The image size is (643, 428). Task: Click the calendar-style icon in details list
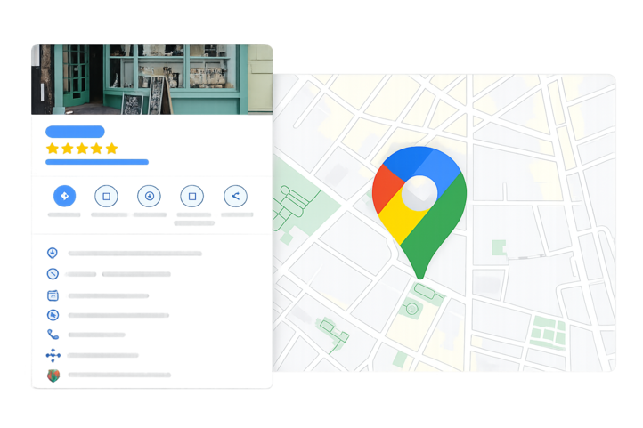(x=53, y=295)
